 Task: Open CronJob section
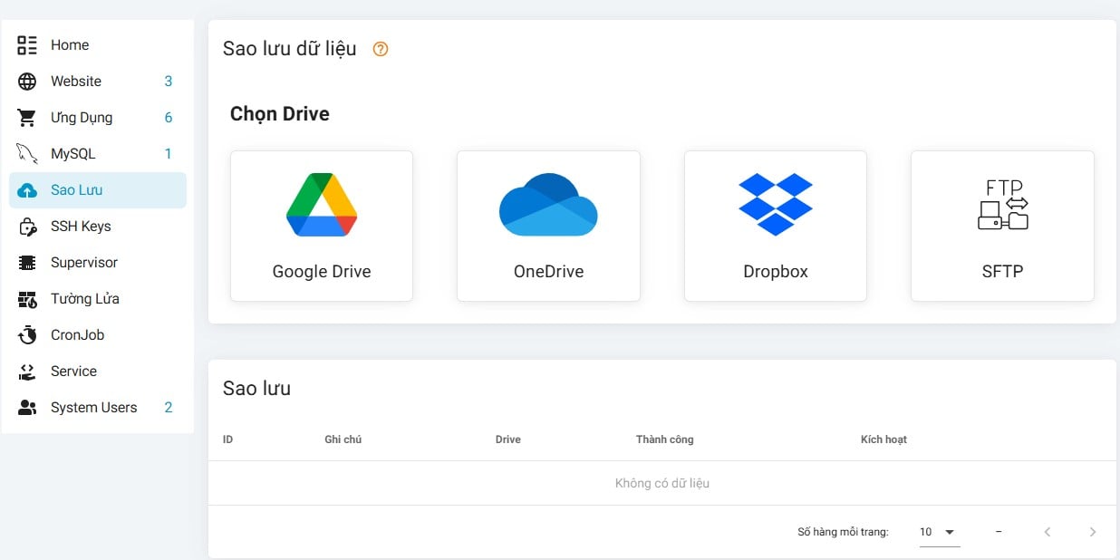click(98, 335)
